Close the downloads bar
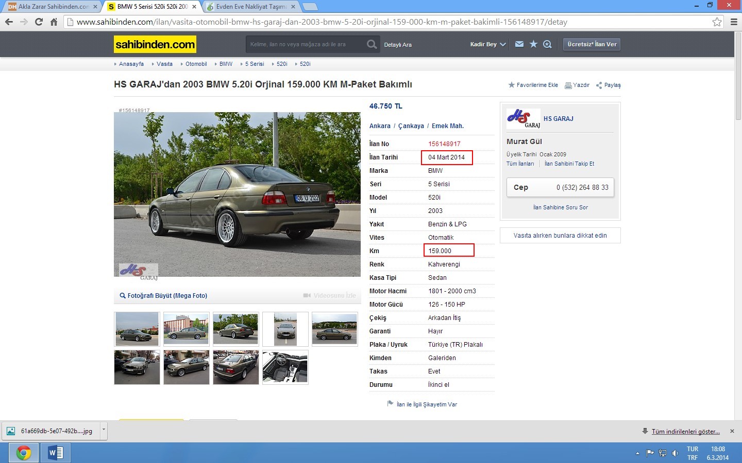742x463 pixels. point(732,431)
